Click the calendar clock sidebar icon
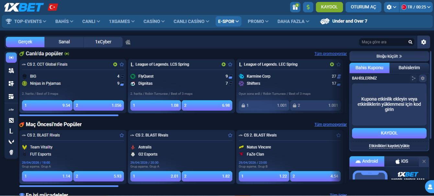This screenshot has height=196, width=434. [11, 96]
